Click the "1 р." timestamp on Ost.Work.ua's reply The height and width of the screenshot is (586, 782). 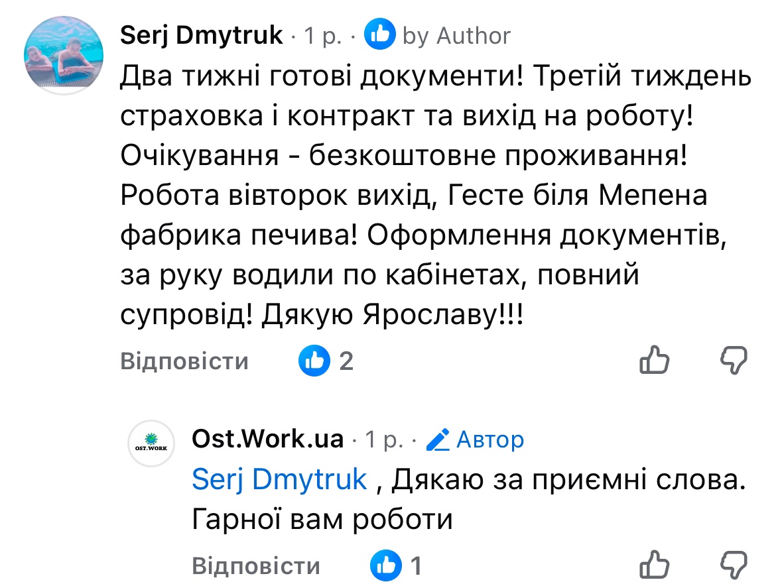click(383, 439)
